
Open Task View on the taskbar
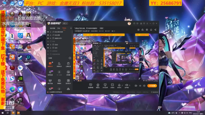click(x=8, y=113)
